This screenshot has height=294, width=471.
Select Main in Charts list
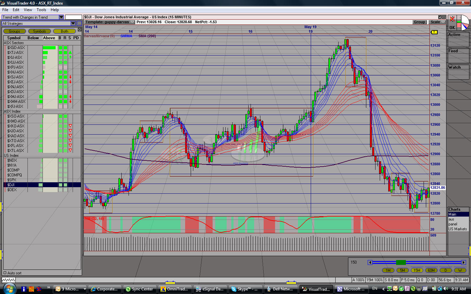[459, 214]
